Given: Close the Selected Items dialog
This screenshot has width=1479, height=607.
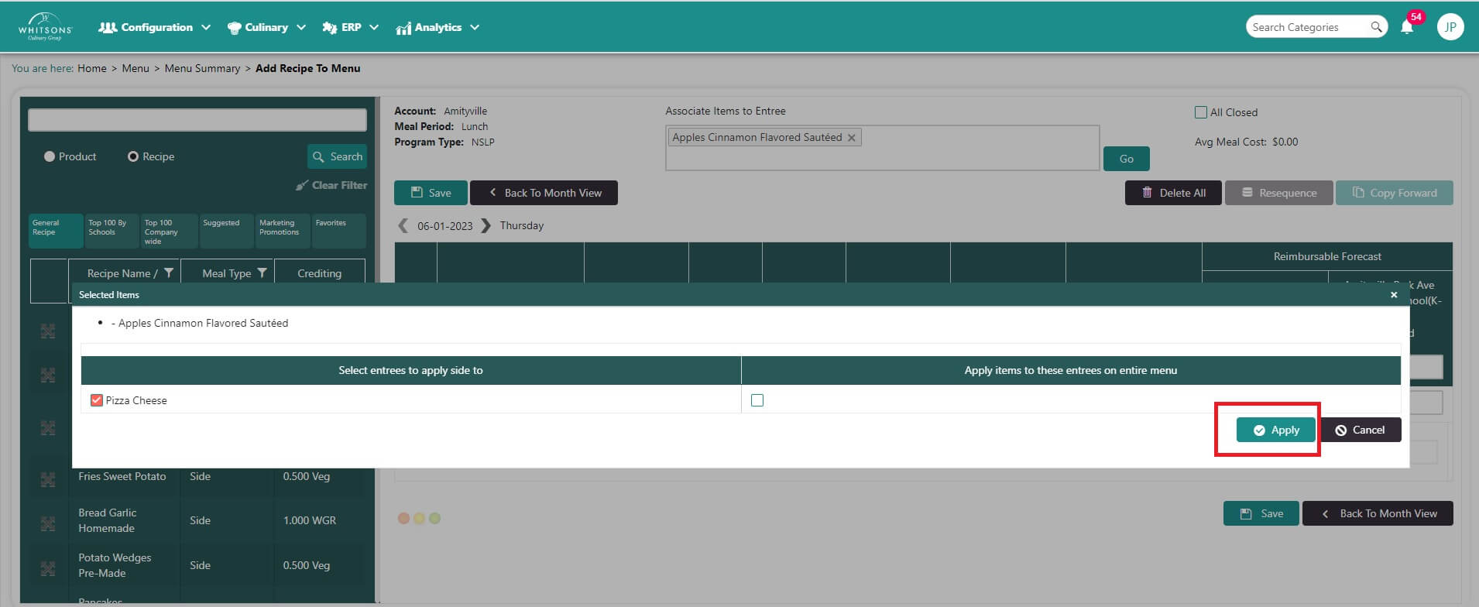Looking at the screenshot, I should [1394, 295].
